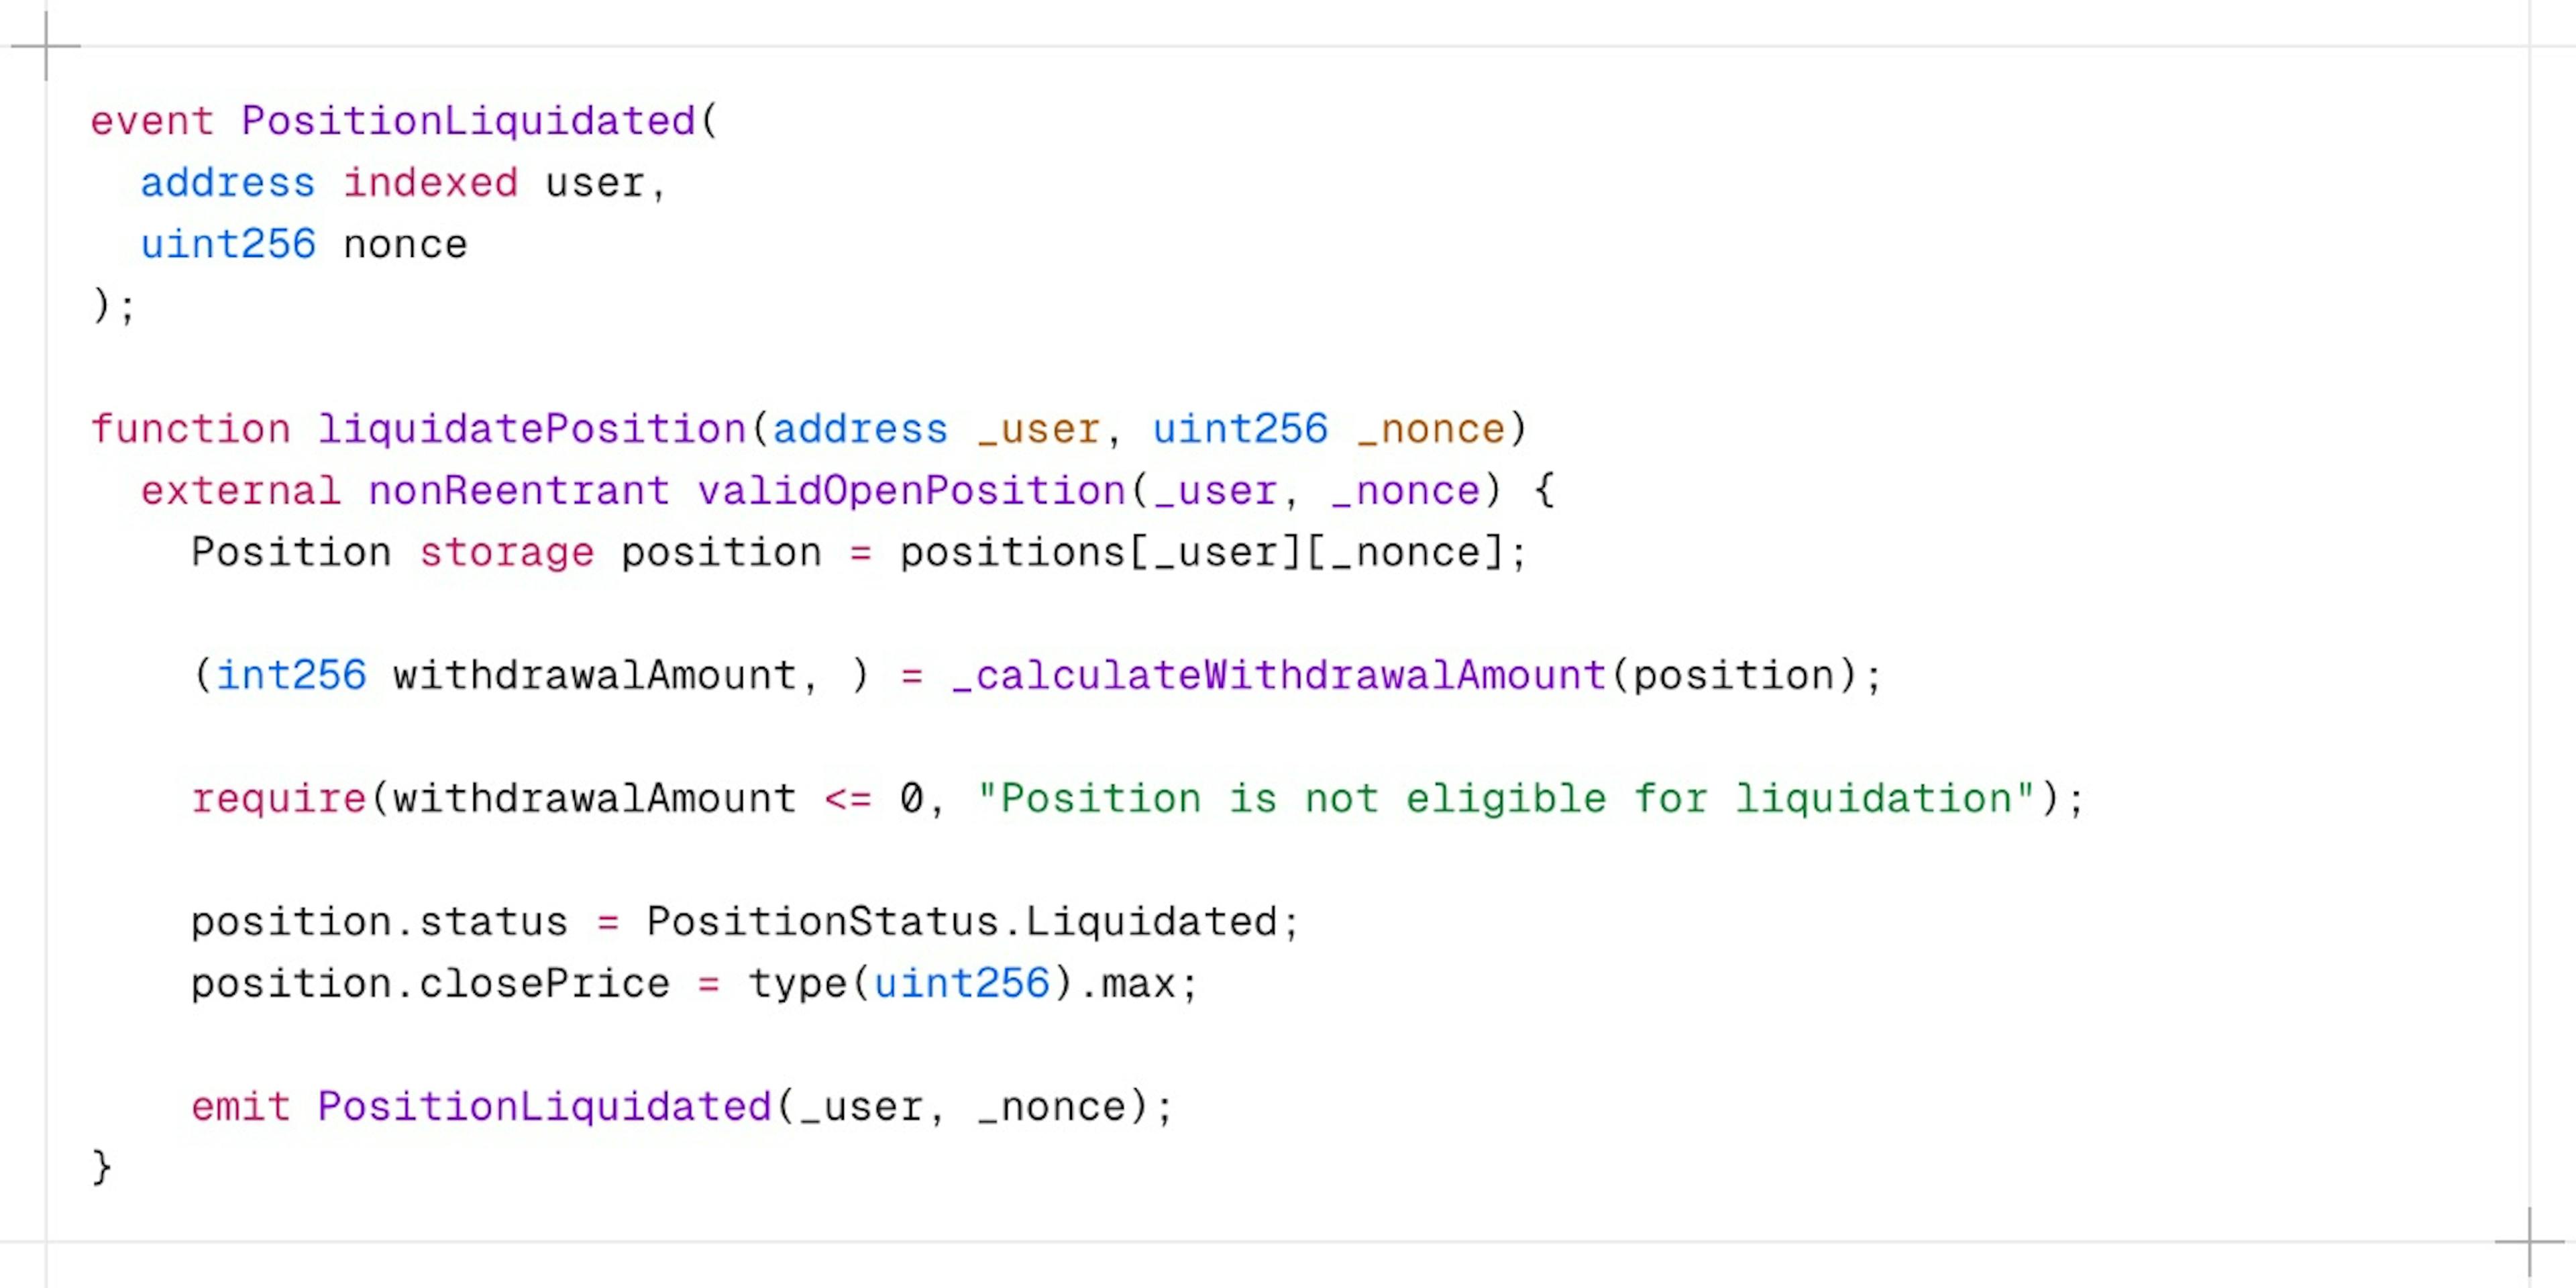Click the 'require' keyword

click(x=279, y=799)
